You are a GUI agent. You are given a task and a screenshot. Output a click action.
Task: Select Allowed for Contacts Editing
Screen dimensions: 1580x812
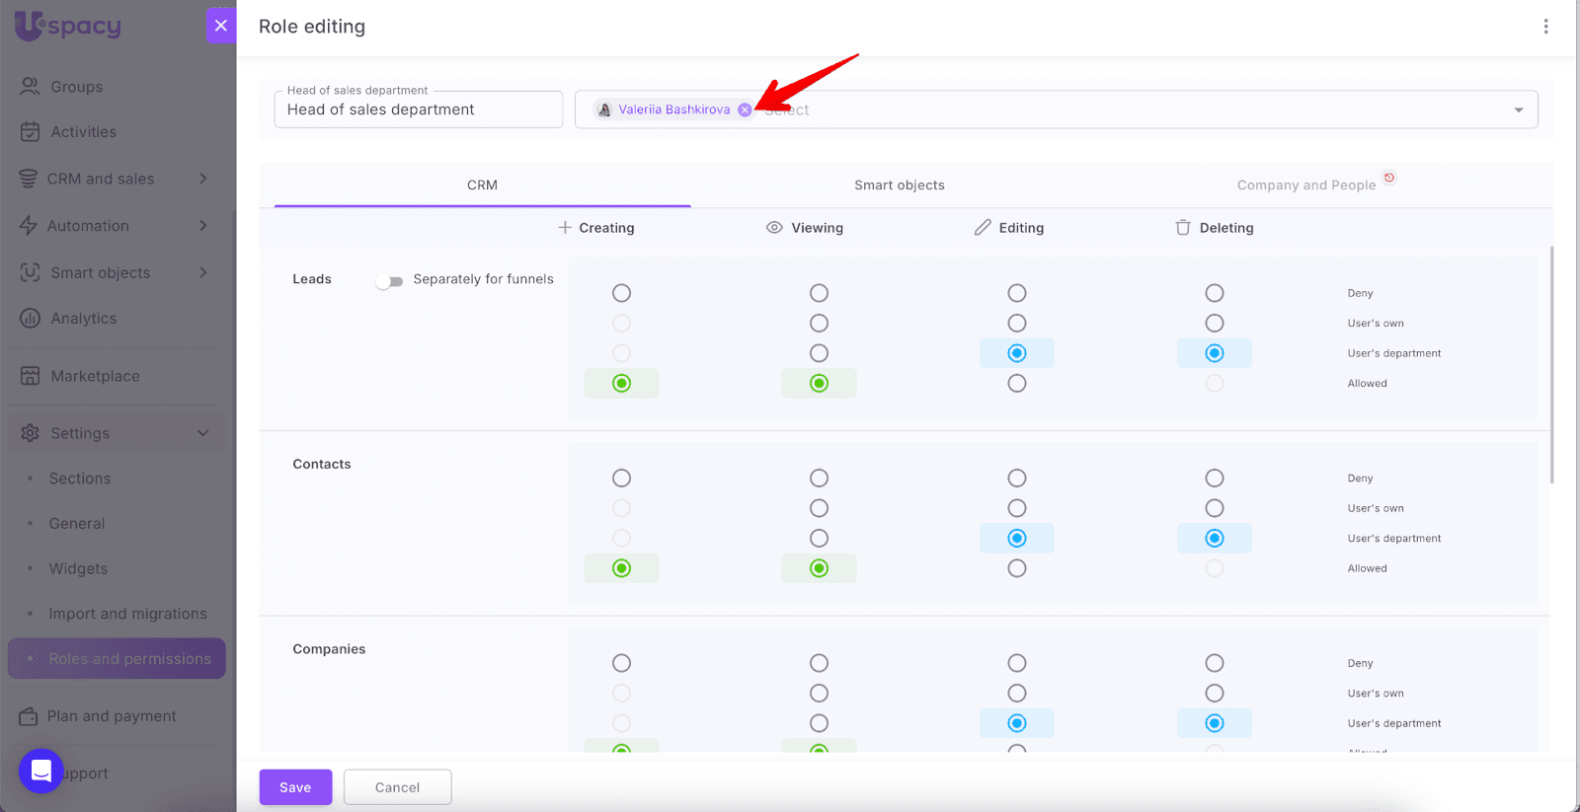pos(1016,568)
